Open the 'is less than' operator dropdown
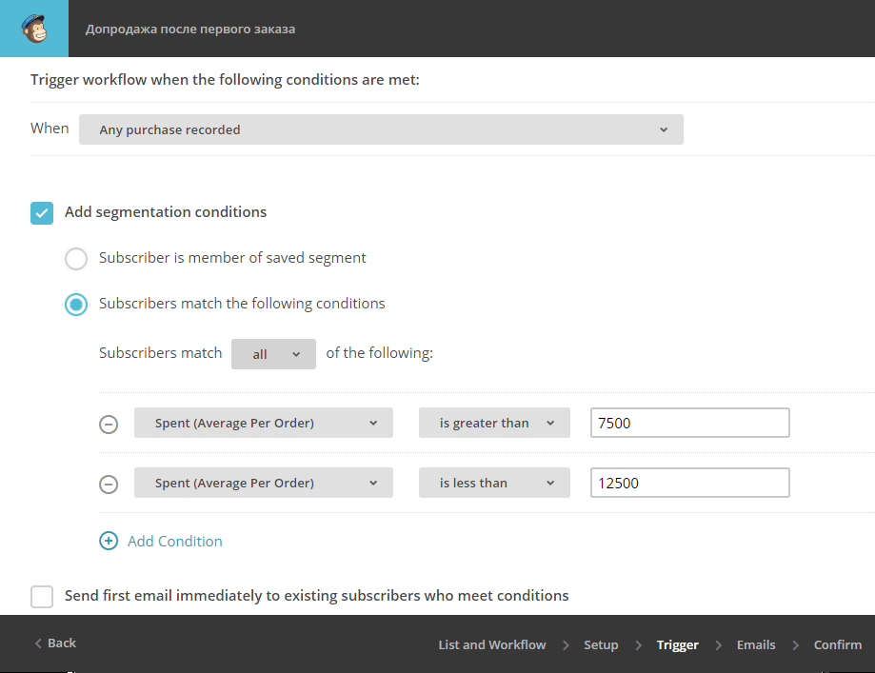 494,483
